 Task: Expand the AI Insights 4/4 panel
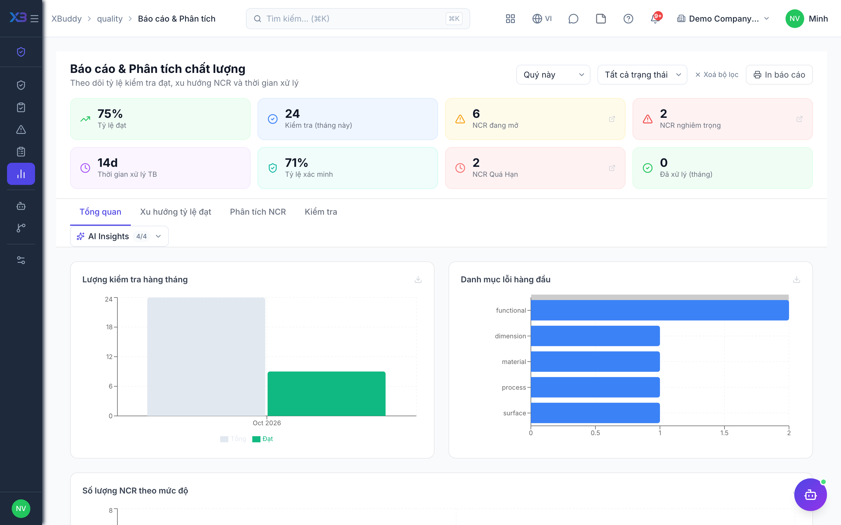coord(119,236)
